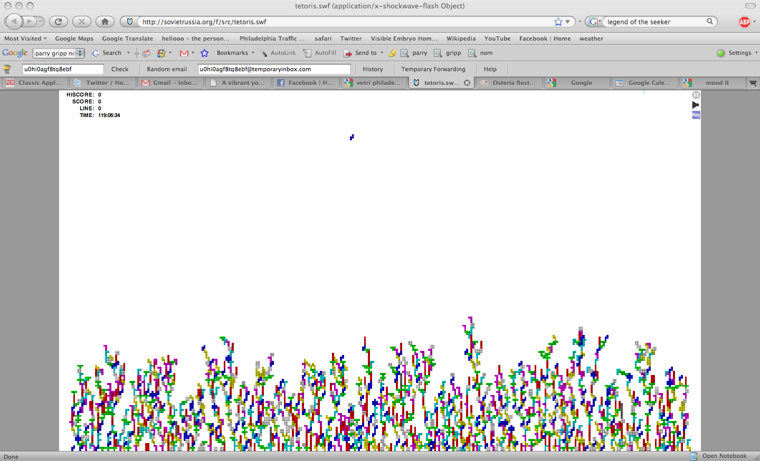760x461 pixels.
Task: Toggle the game sound speaker icon
Action: 696,105
